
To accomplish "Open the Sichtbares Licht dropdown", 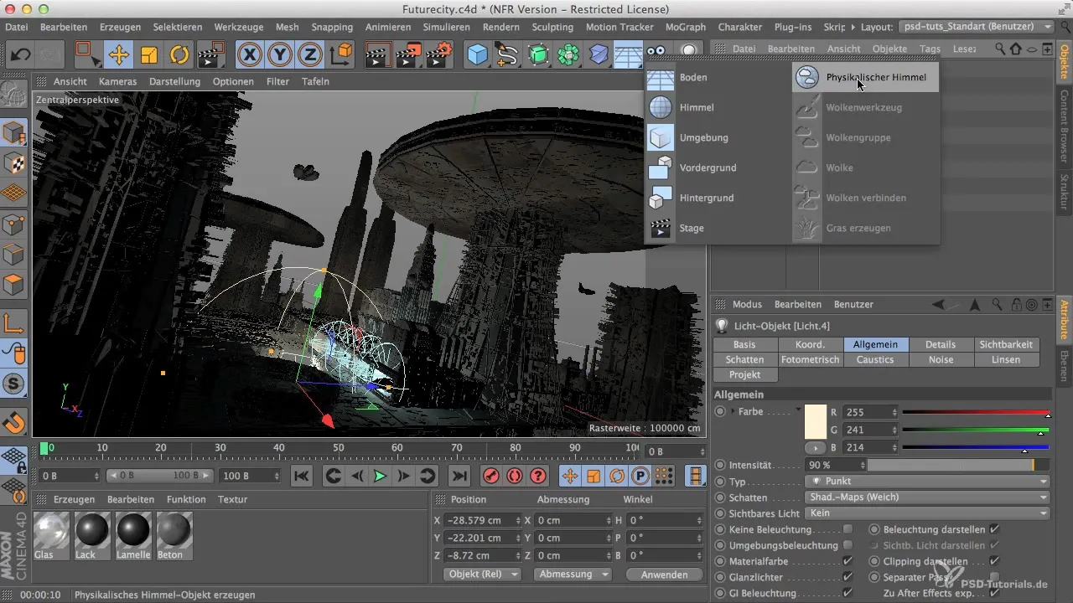I will (x=927, y=513).
